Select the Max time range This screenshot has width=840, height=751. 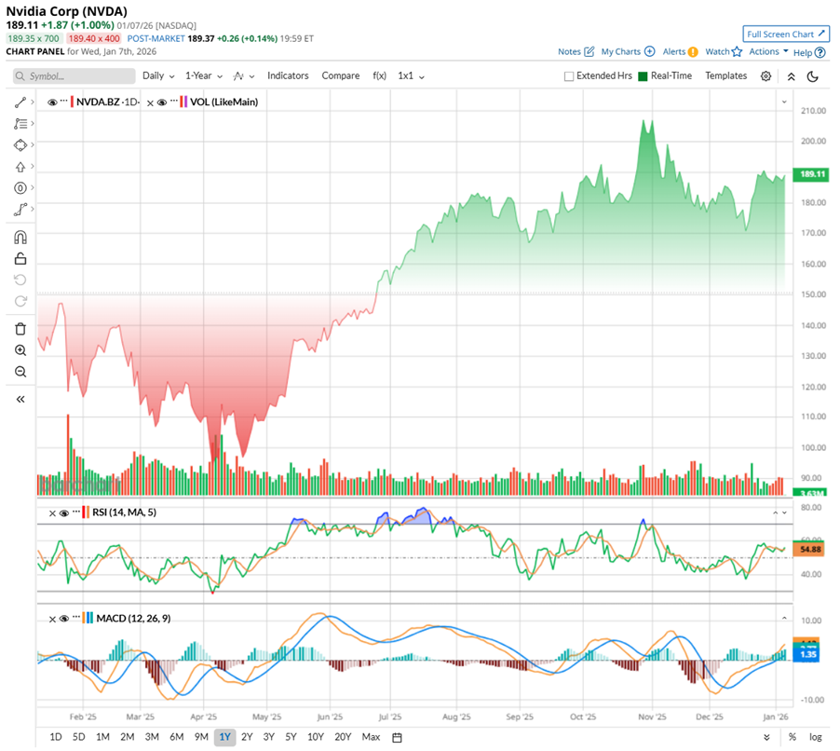[371, 737]
